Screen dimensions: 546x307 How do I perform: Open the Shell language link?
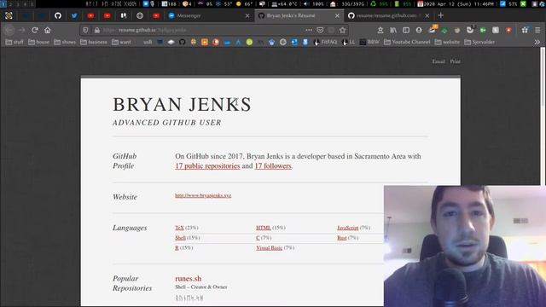point(180,238)
